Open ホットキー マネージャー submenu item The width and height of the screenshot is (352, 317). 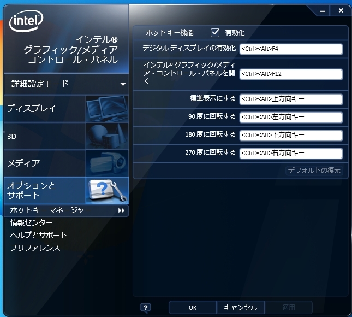[66, 210]
